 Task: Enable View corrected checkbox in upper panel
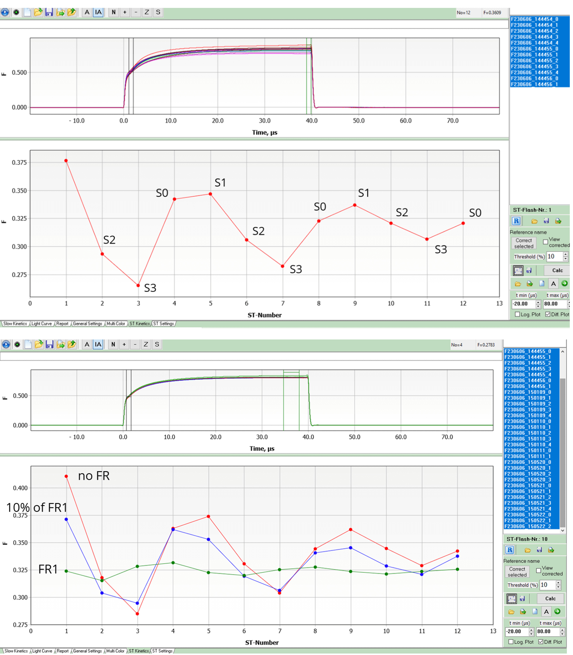[x=546, y=242]
